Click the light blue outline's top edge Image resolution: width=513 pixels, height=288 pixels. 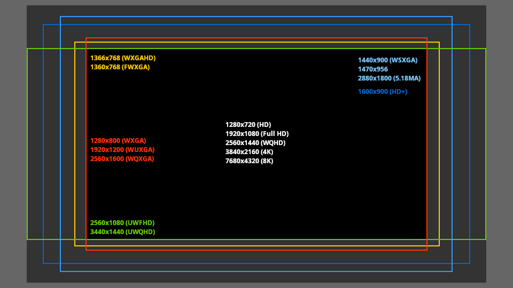(x=256, y=17)
